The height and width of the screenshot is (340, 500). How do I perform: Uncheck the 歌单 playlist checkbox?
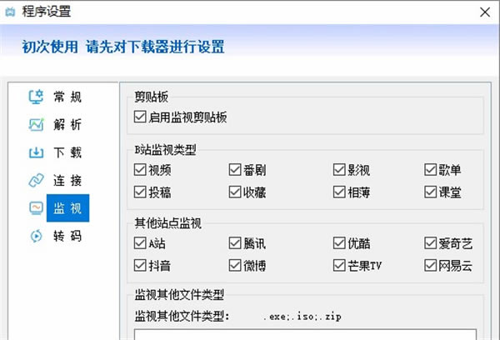click(430, 170)
